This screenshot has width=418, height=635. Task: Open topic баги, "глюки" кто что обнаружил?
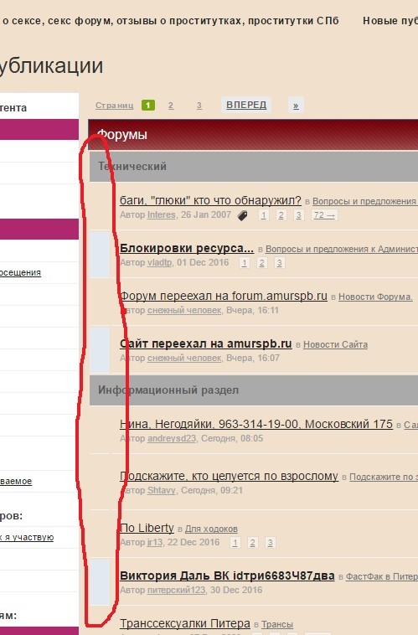210,200
